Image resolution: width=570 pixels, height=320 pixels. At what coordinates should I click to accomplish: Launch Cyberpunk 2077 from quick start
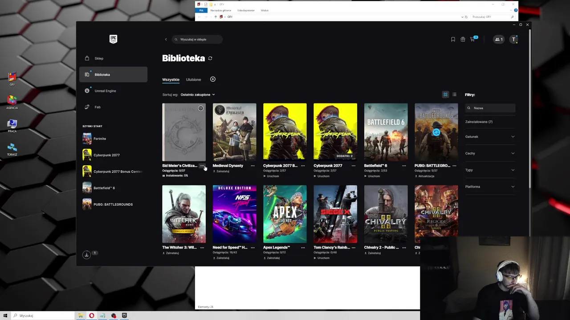(113, 155)
